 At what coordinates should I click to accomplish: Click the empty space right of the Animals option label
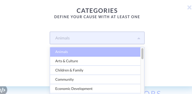click(x=104, y=52)
